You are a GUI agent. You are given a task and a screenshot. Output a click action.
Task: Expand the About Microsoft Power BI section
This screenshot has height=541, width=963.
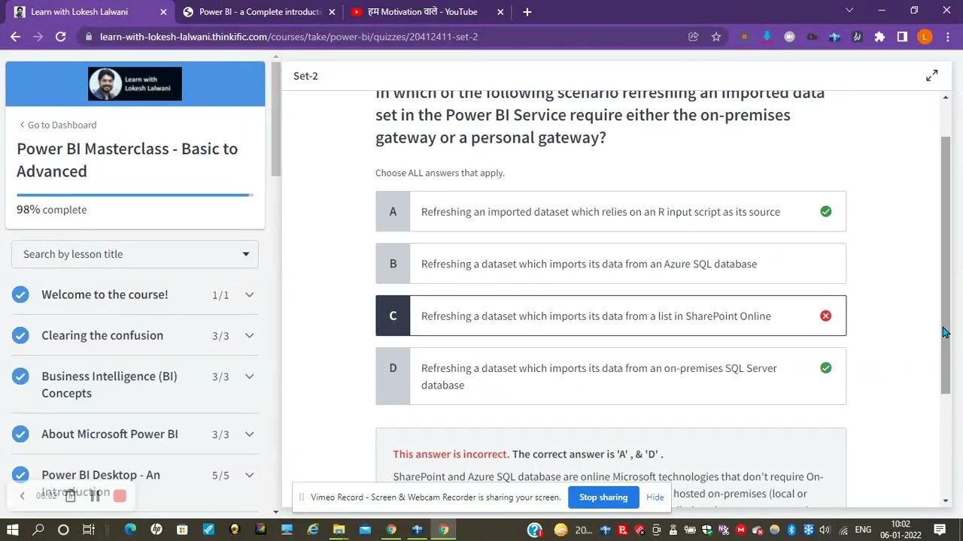249,434
